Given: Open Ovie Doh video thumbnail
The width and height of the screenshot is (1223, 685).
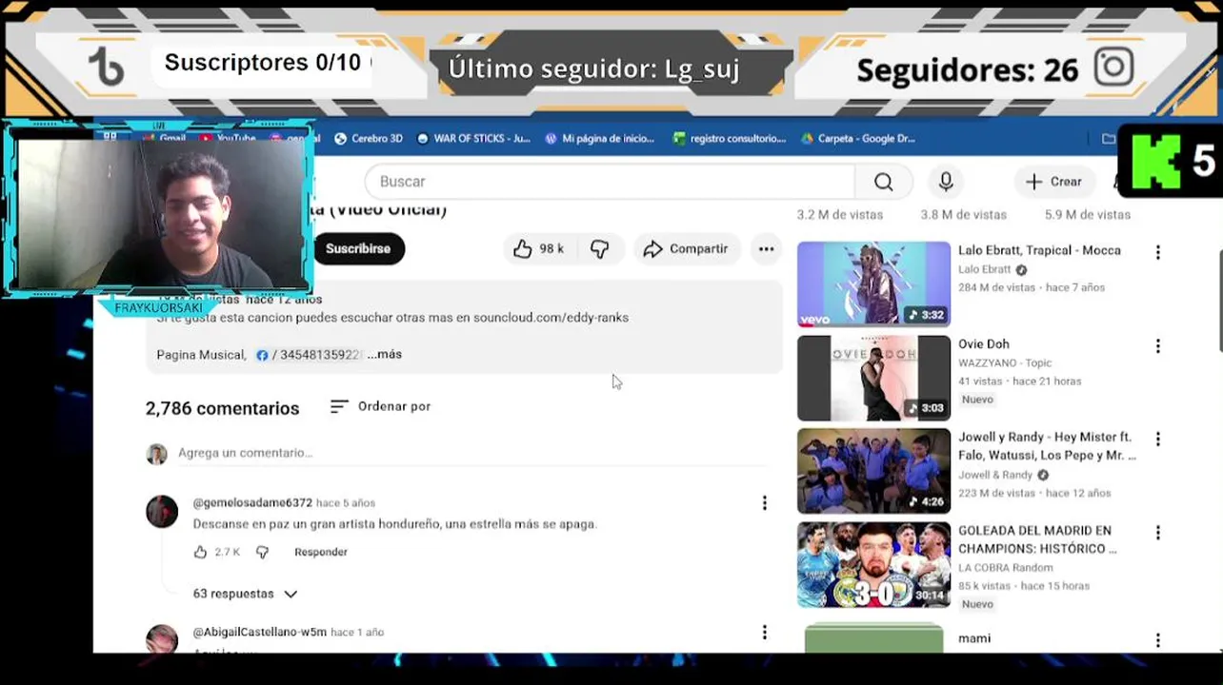Looking at the screenshot, I should point(873,378).
